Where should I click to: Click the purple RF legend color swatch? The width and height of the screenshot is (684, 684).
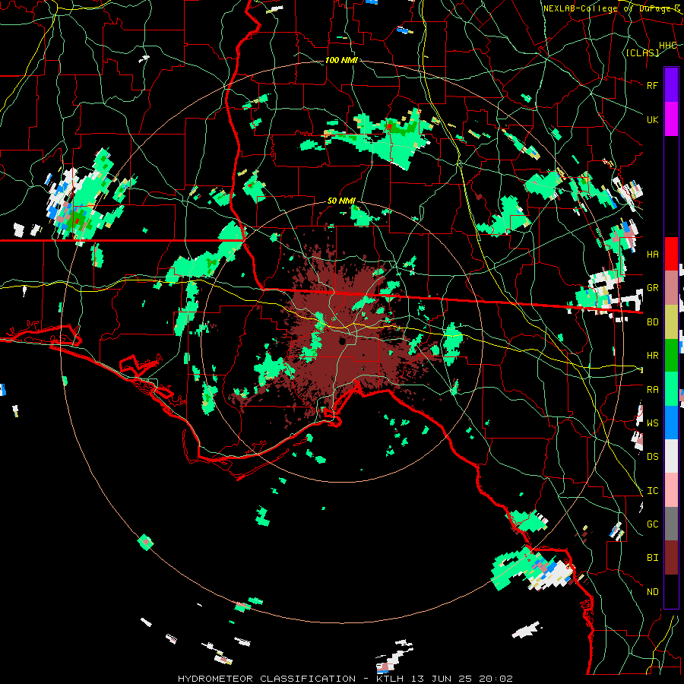(x=671, y=85)
